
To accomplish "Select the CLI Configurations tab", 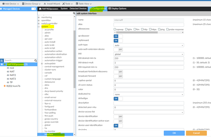I will [97, 9].
